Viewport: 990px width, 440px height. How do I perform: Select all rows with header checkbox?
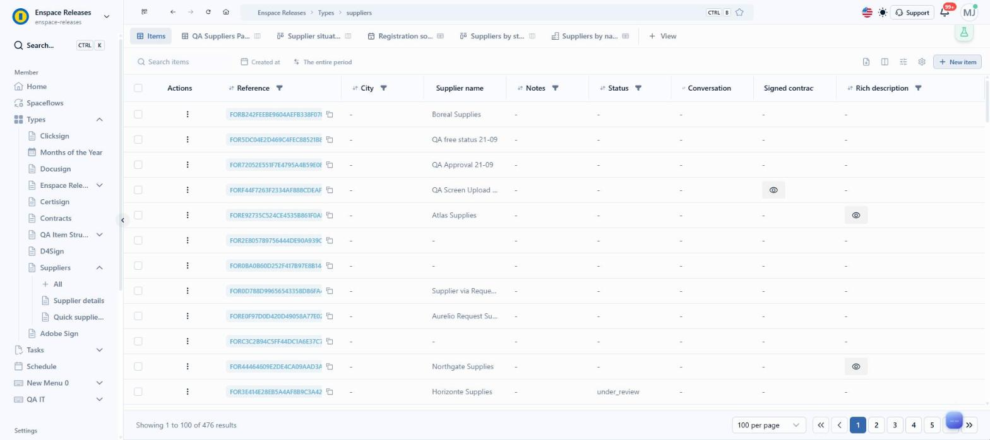click(x=138, y=88)
